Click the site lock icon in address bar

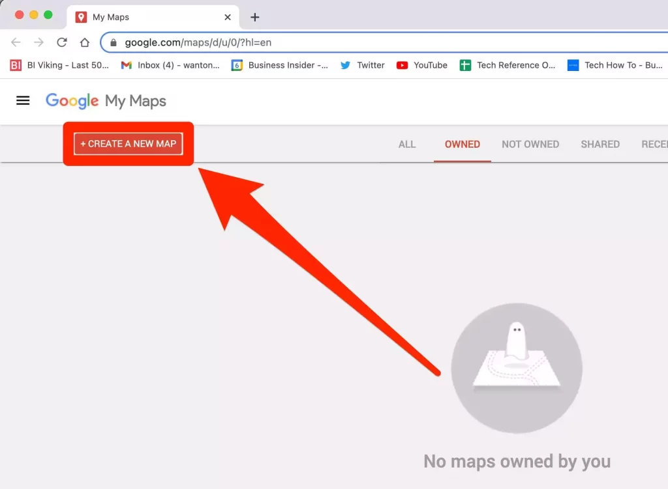114,43
